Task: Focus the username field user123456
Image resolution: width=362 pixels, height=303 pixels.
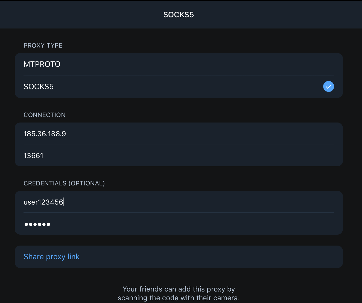Action: [x=43, y=202]
